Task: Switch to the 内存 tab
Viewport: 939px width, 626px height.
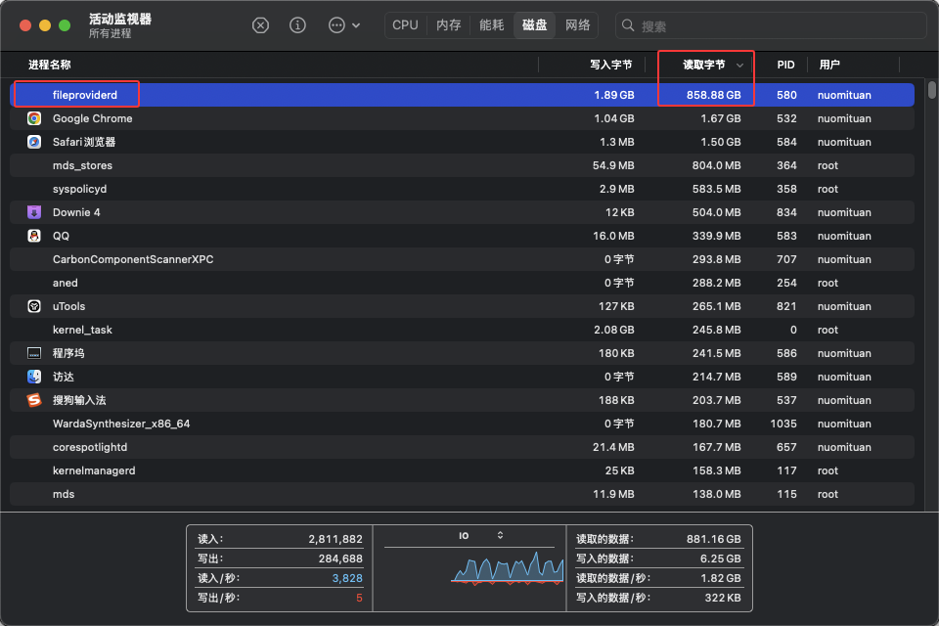Action: tap(448, 25)
